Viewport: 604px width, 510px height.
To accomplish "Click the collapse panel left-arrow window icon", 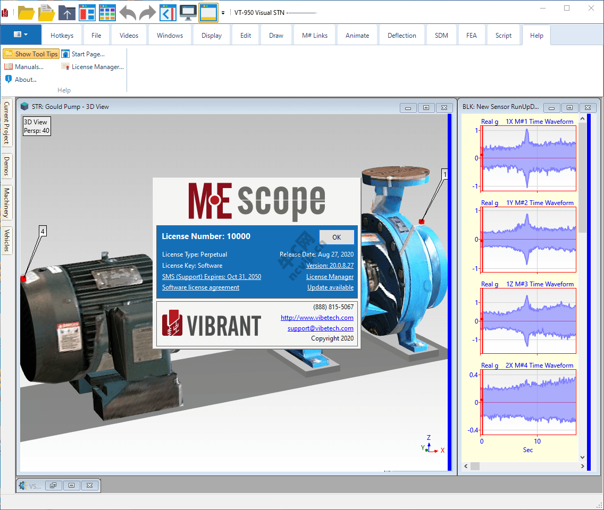I will (168, 13).
